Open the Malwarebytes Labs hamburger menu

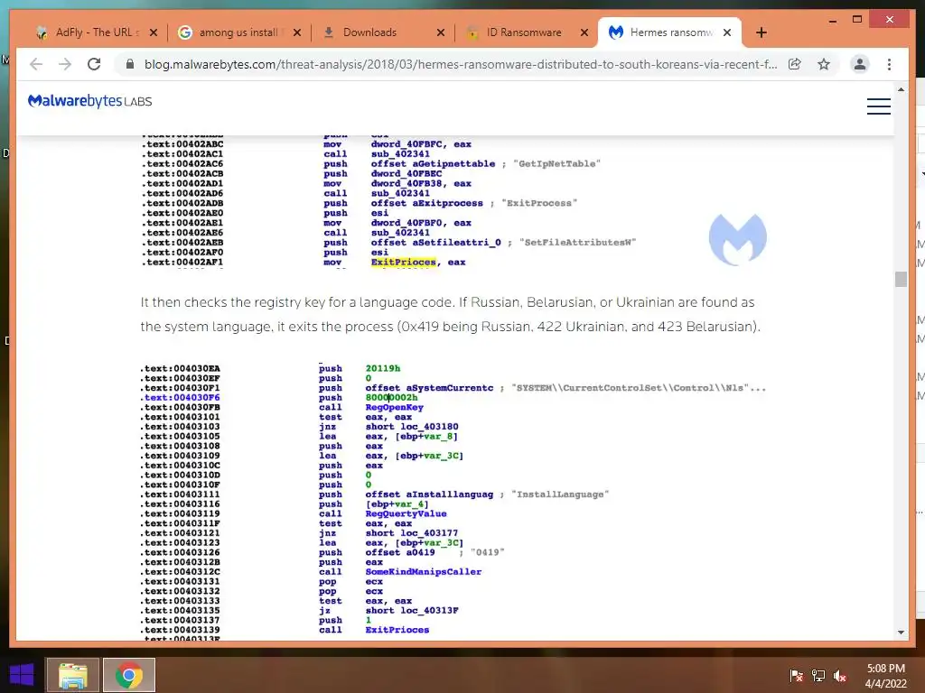[878, 106]
